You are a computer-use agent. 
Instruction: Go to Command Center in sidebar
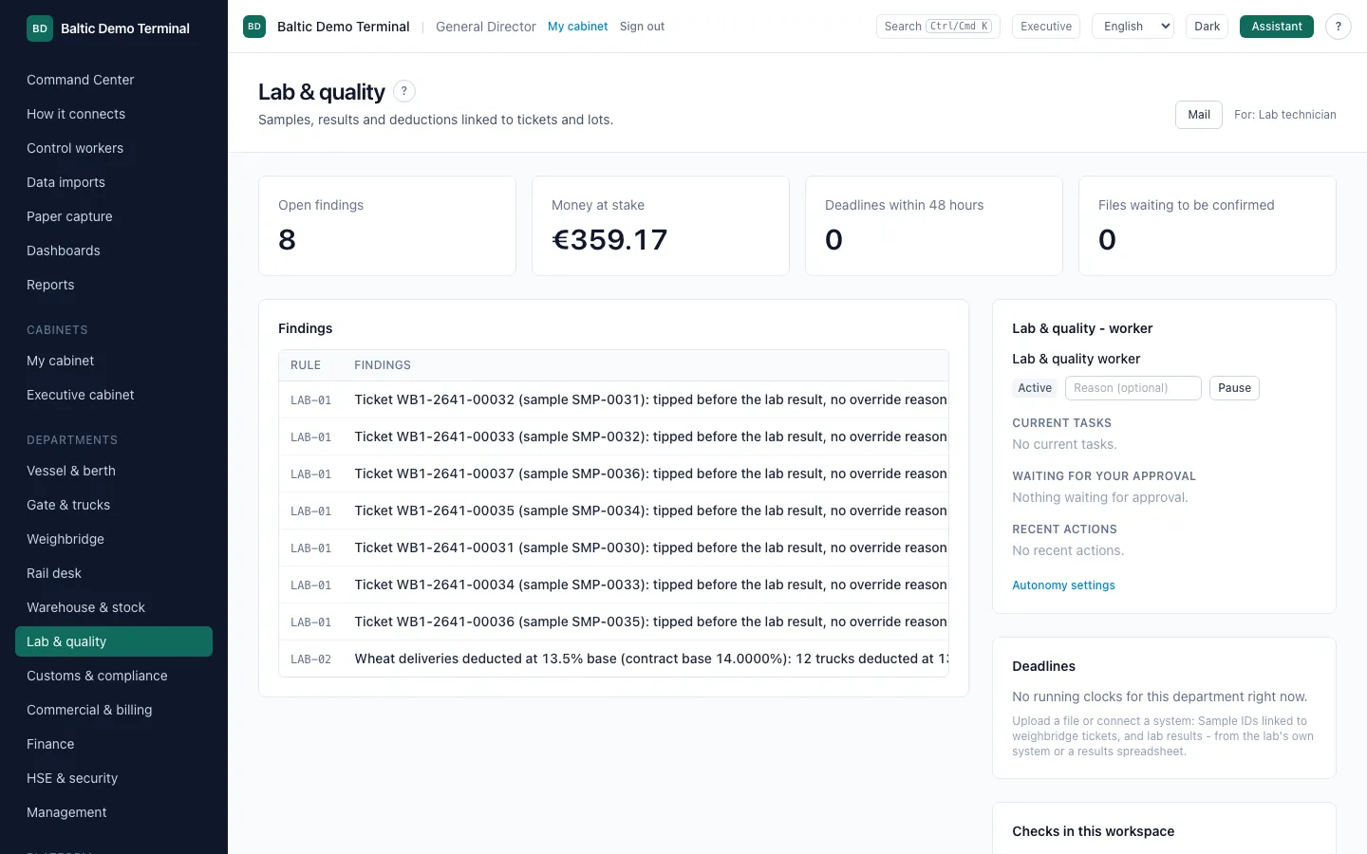(114, 80)
